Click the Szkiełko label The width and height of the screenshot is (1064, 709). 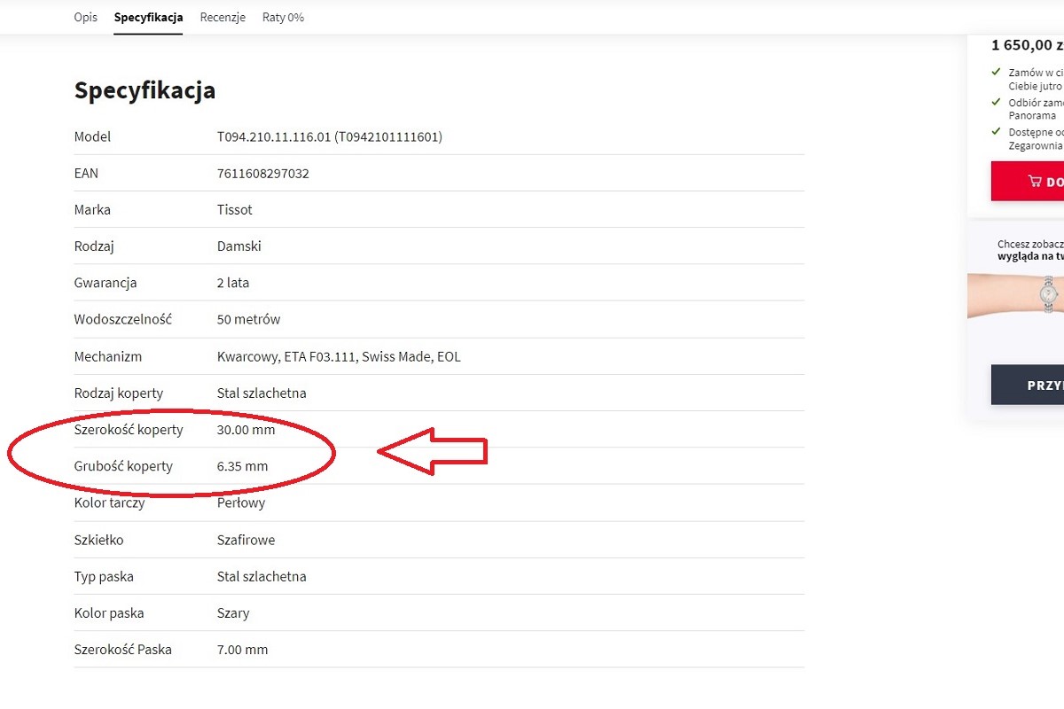[x=99, y=540]
